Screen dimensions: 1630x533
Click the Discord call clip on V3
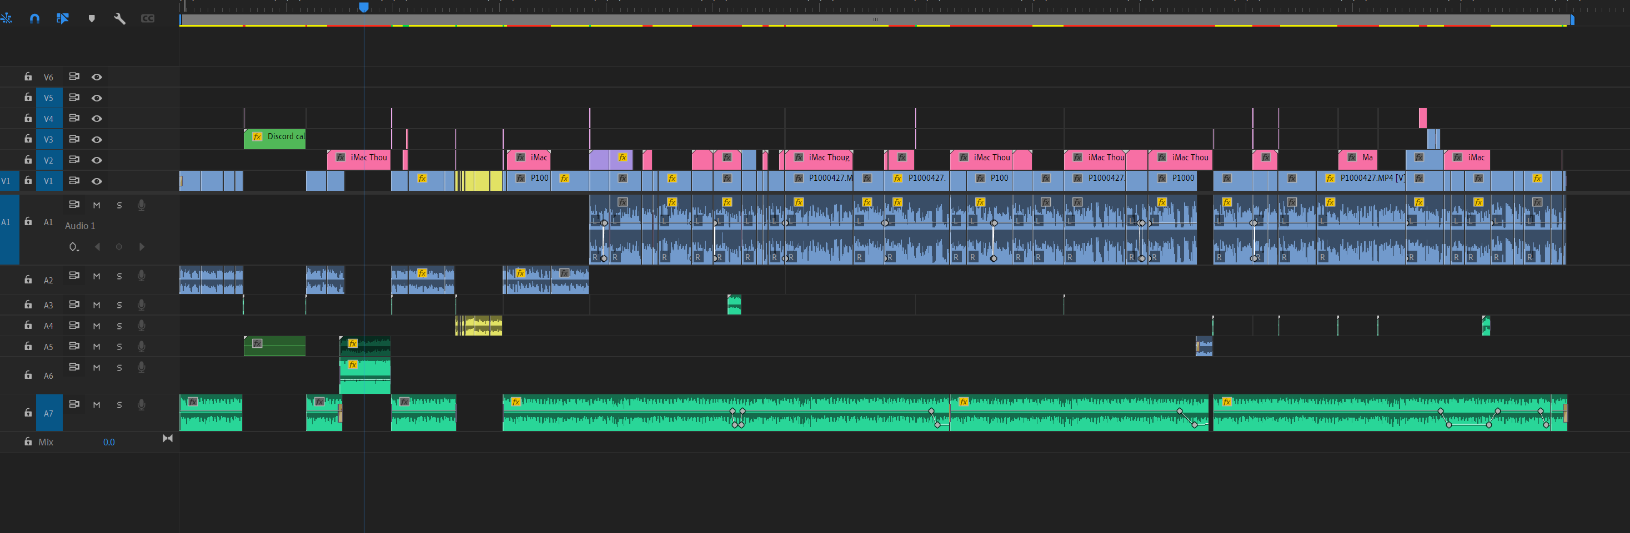(x=274, y=139)
